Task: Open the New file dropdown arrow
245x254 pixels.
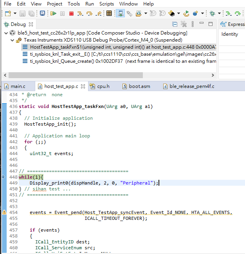Action: tap(15, 13)
